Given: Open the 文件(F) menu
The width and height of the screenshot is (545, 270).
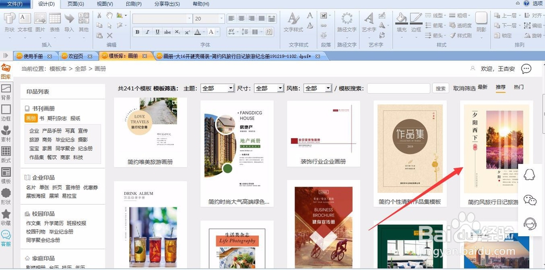Looking at the screenshot, I should pos(15,4).
